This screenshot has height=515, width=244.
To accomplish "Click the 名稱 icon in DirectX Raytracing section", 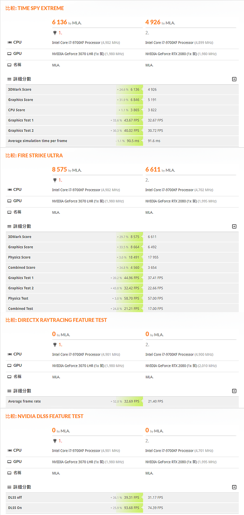I will (9, 377).
